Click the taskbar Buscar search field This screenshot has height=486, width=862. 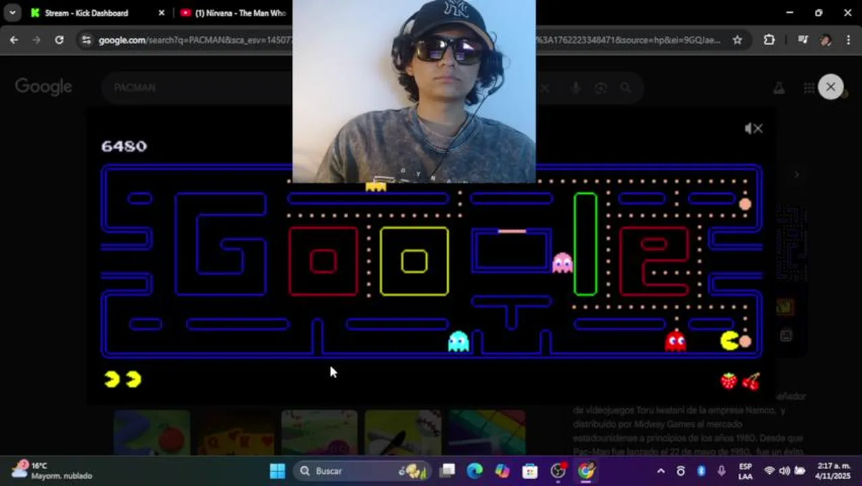tap(363, 470)
